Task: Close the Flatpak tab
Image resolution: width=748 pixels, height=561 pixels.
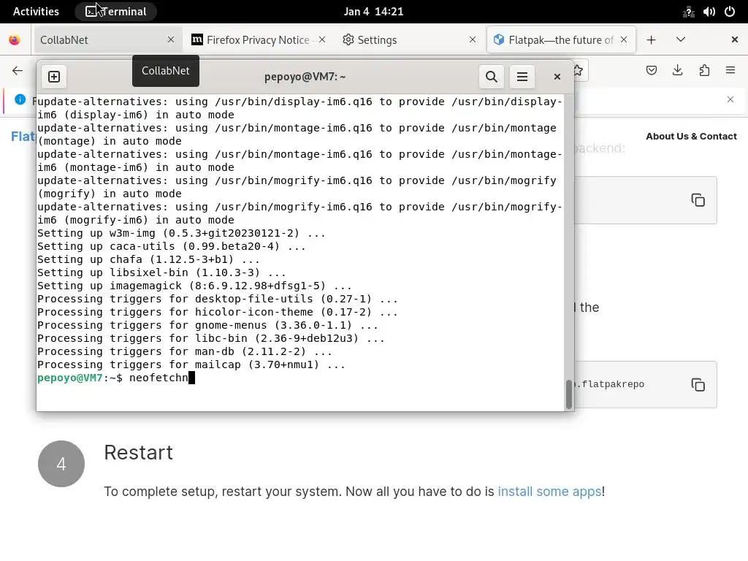Action: [x=624, y=39]
